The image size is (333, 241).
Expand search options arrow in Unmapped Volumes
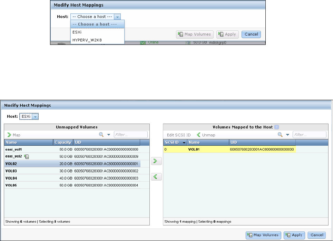[109, 135]
